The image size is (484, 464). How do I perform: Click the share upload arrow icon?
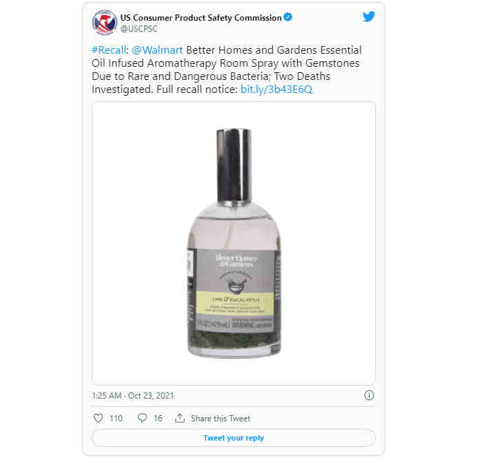180,418
